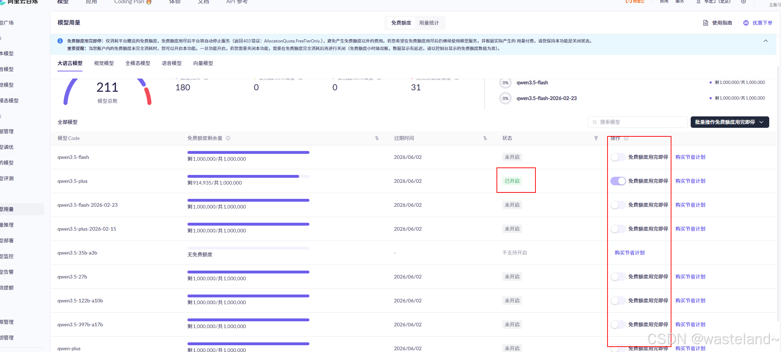Open the 应用 top navigation item

91,2
